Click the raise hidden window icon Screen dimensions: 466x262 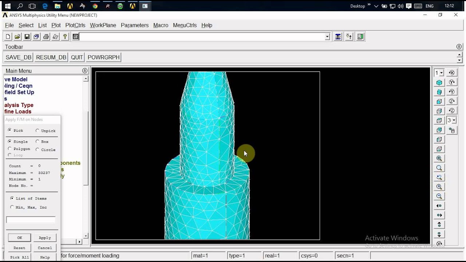pos(338,37)
